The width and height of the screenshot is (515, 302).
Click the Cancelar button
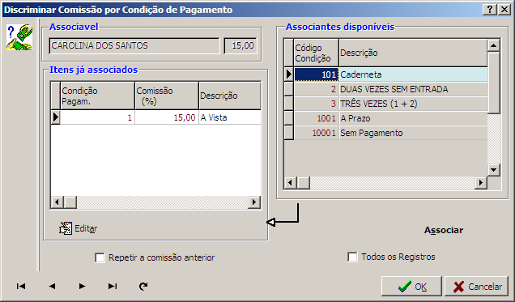tap(476, 287)
